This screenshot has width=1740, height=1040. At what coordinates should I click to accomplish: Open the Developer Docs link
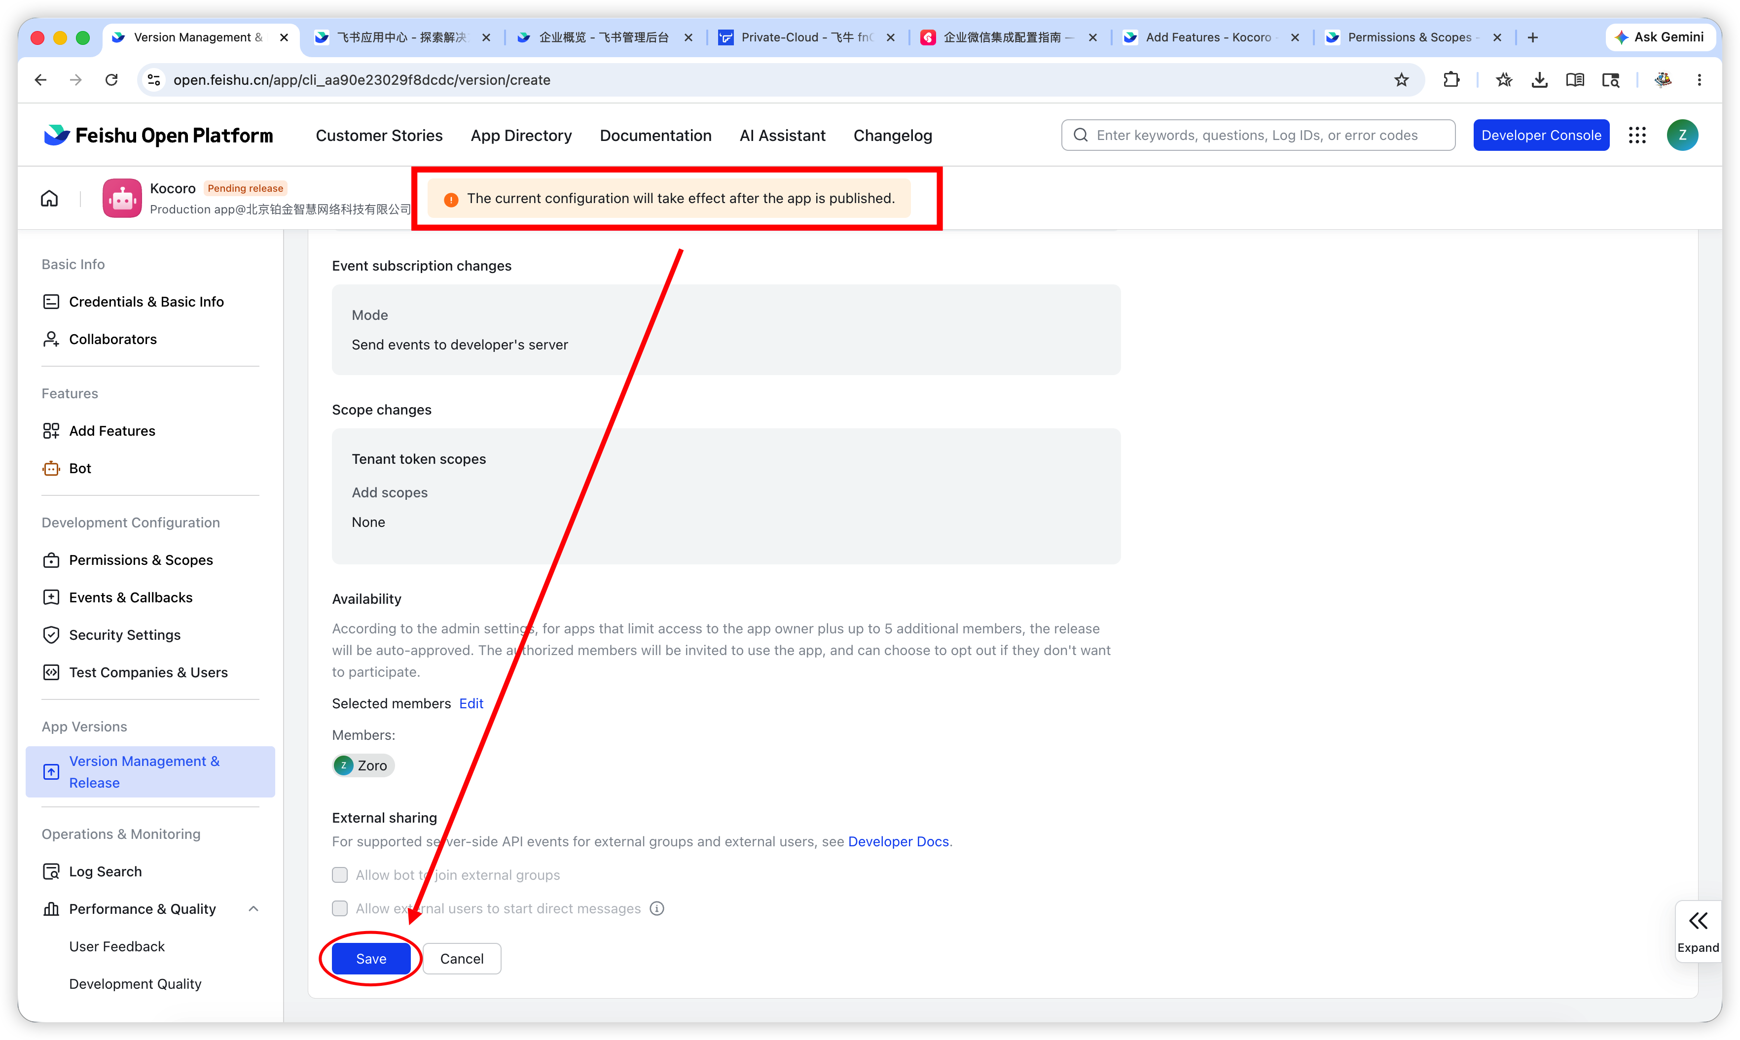[x=898, y=842]
